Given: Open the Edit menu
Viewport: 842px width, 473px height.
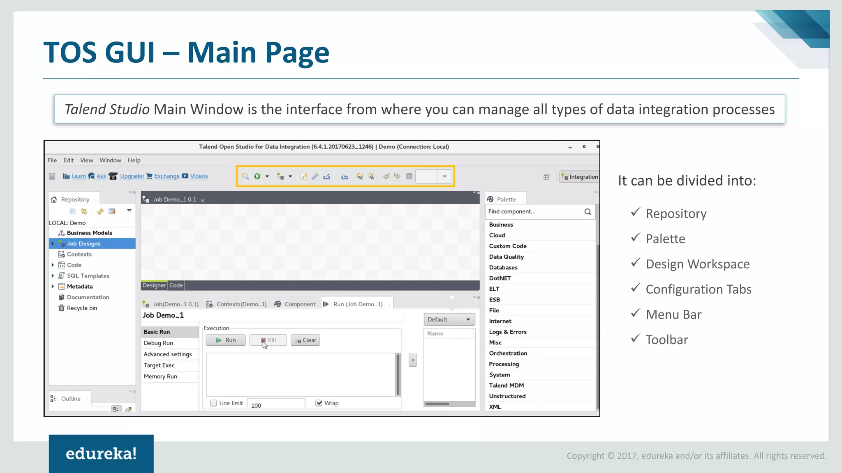Looking at the screenshot, I should coord(69,160).
